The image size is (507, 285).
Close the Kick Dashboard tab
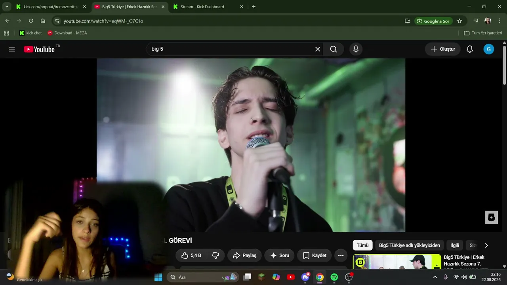coord(242,7)
